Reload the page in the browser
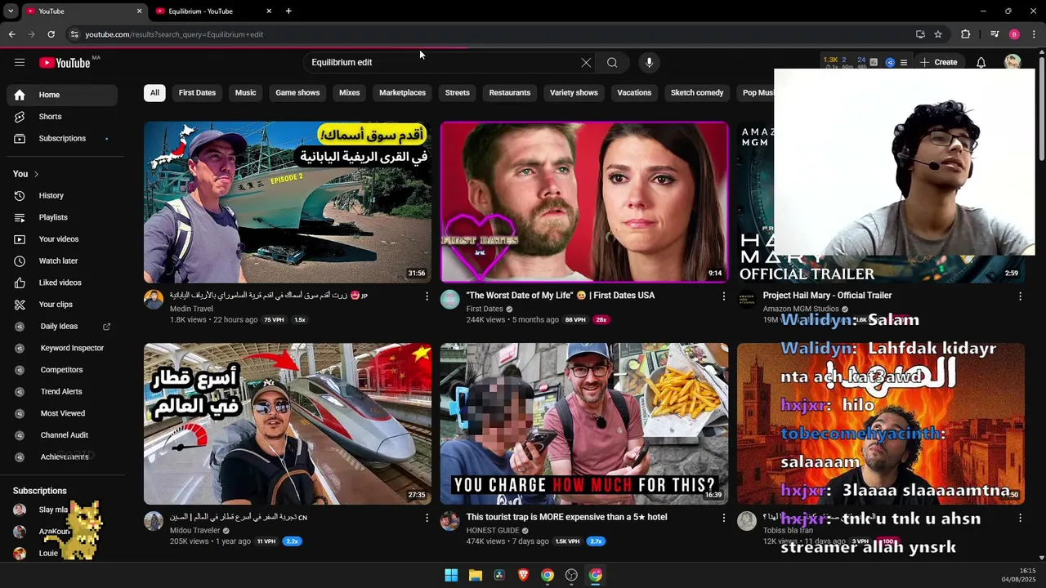 (51, 34)
